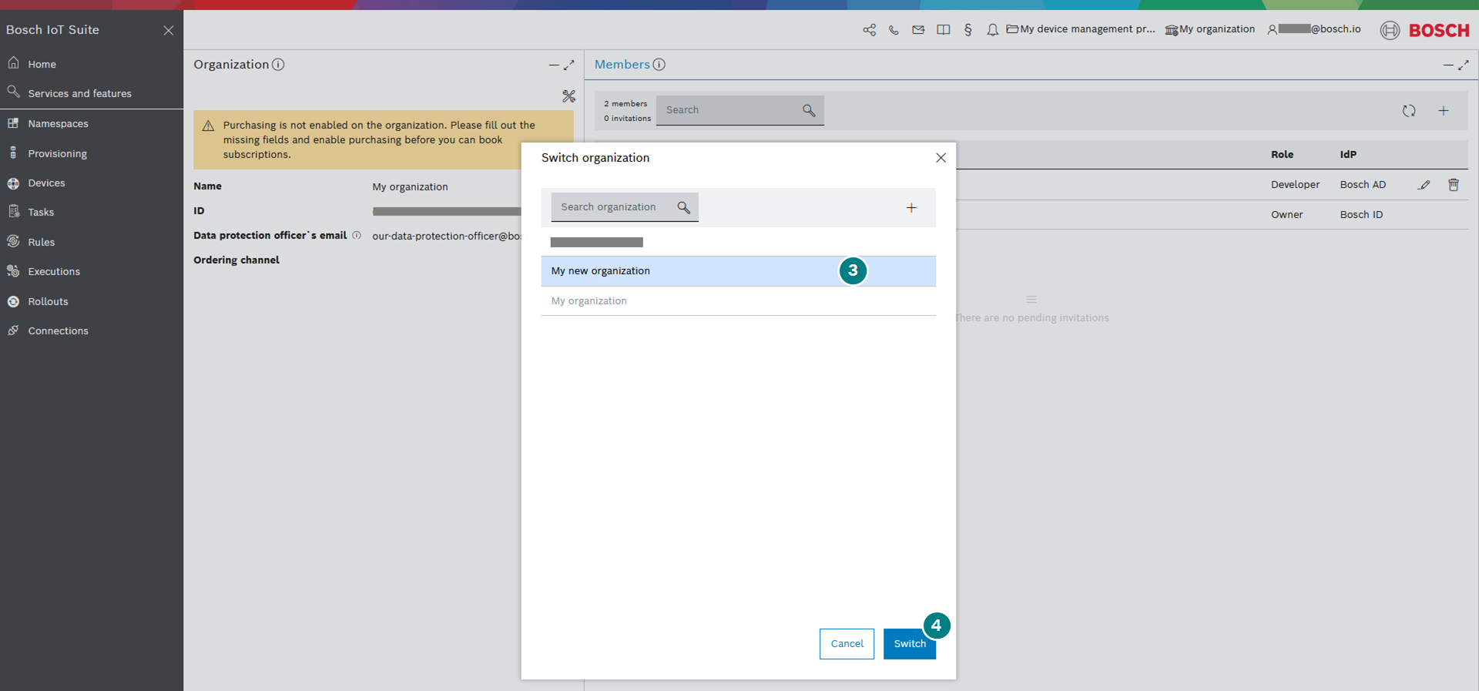Open user account @bosch.io menu

click(1314, 29)
